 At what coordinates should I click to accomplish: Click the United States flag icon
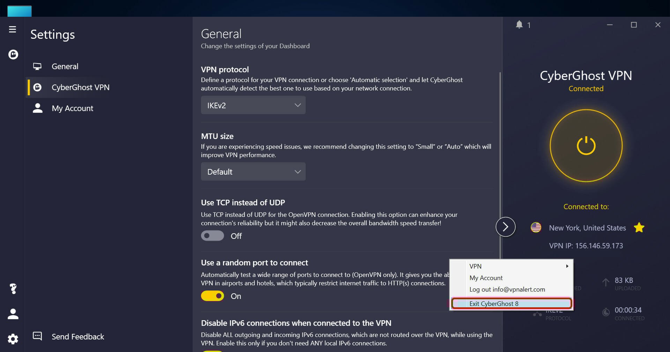coord(536,228)
